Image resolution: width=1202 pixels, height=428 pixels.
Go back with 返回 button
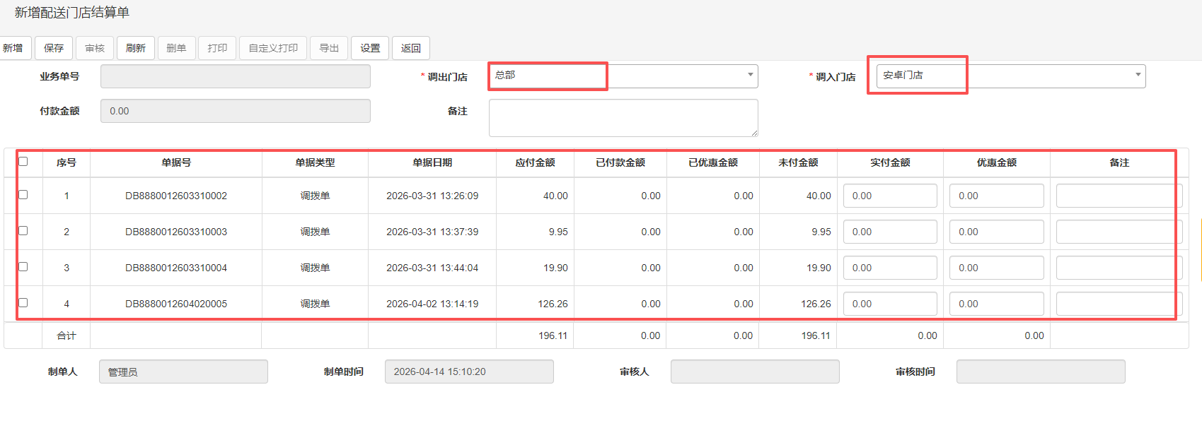[x=411, y=48]
